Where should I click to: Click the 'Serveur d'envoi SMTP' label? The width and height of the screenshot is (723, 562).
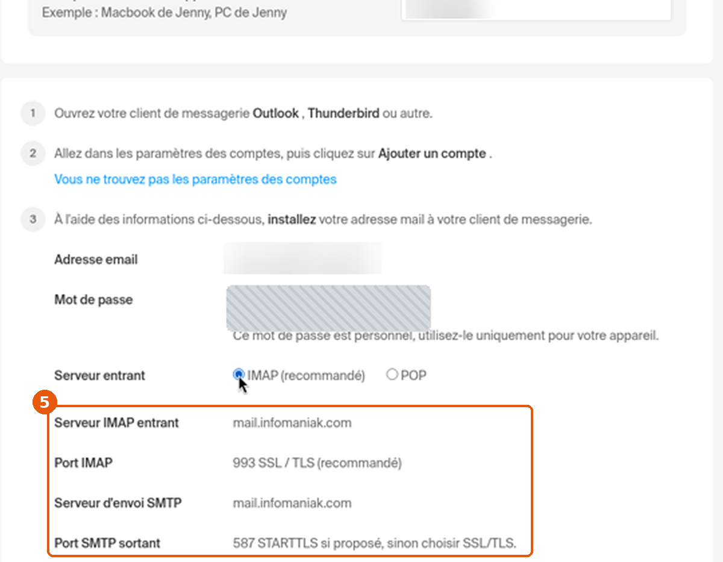pyautogui.click(x=118, y=503)
